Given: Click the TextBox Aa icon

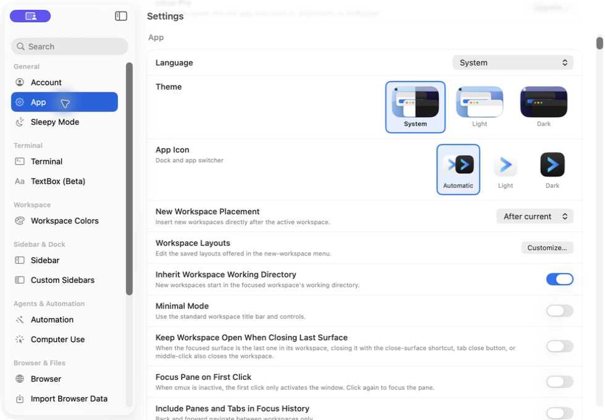Looking at the screenshot, I should [20, 182].
